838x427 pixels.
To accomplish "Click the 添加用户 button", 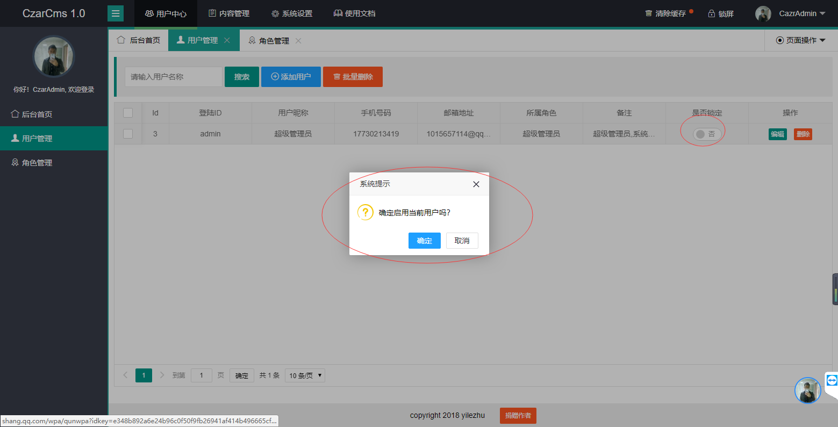I will (x=291, y=77).
